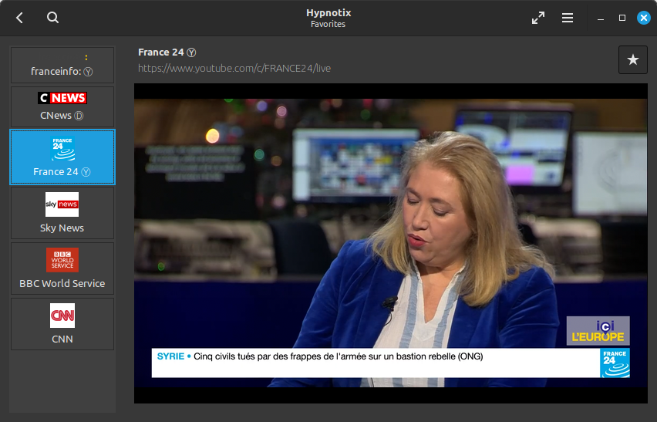Click the Y provider badge beside France 24 title
This screenshot has height=422, width=657.
click(191, 52)
